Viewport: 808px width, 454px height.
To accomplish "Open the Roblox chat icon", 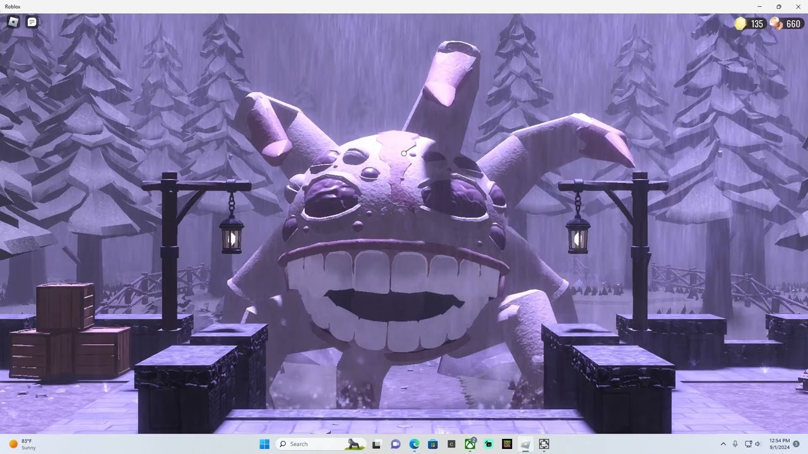I will [32, 22].
